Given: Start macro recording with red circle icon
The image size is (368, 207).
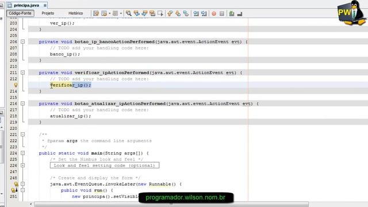Looking at the screenshot, I should pos(214,14).
